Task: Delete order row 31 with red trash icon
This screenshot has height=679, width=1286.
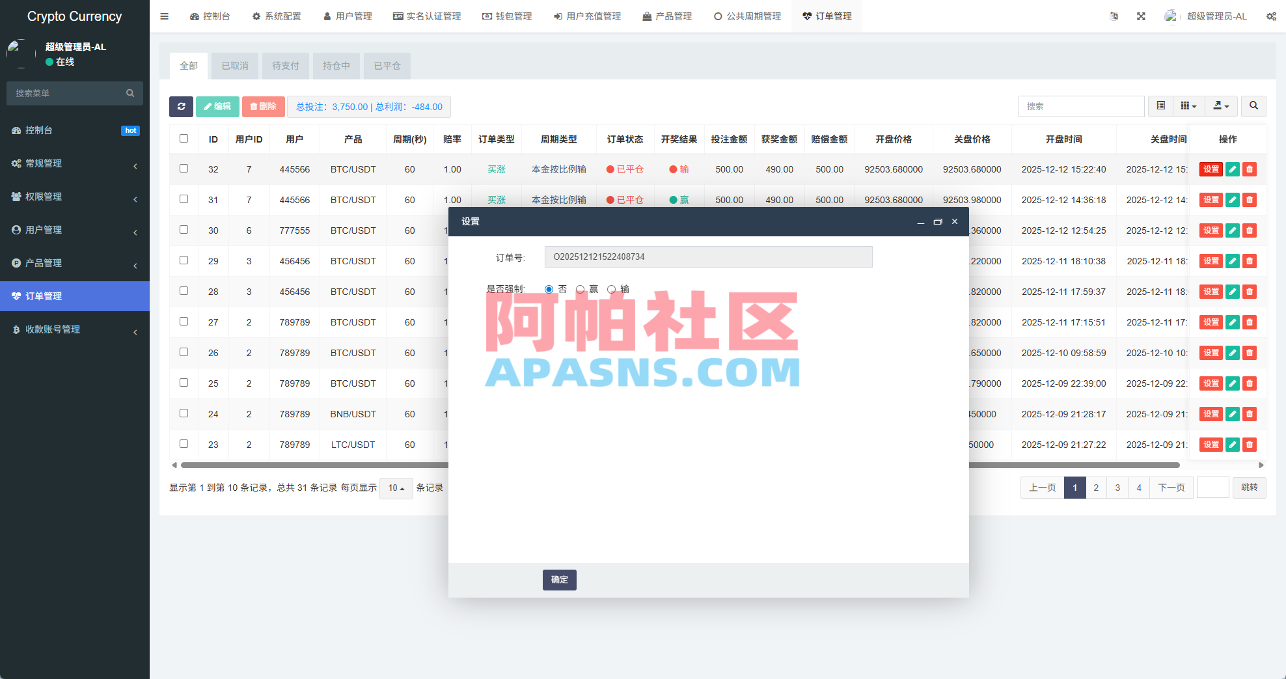Action: [x=1249, y=200]
